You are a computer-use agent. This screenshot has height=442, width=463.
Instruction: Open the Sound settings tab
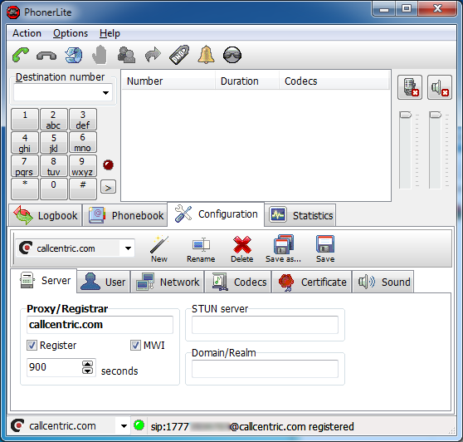click(x=383, y=282)
